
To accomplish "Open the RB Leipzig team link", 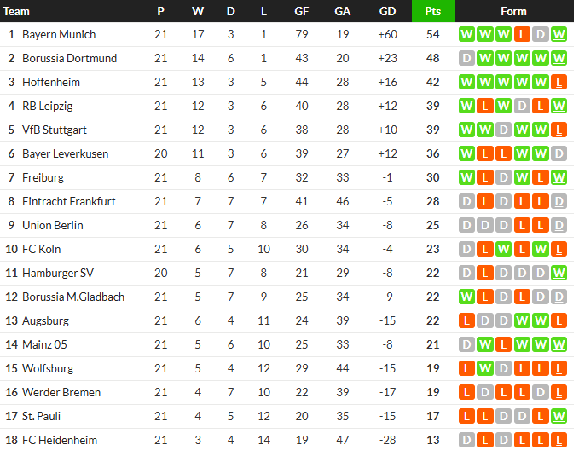I will pos(48,106).
